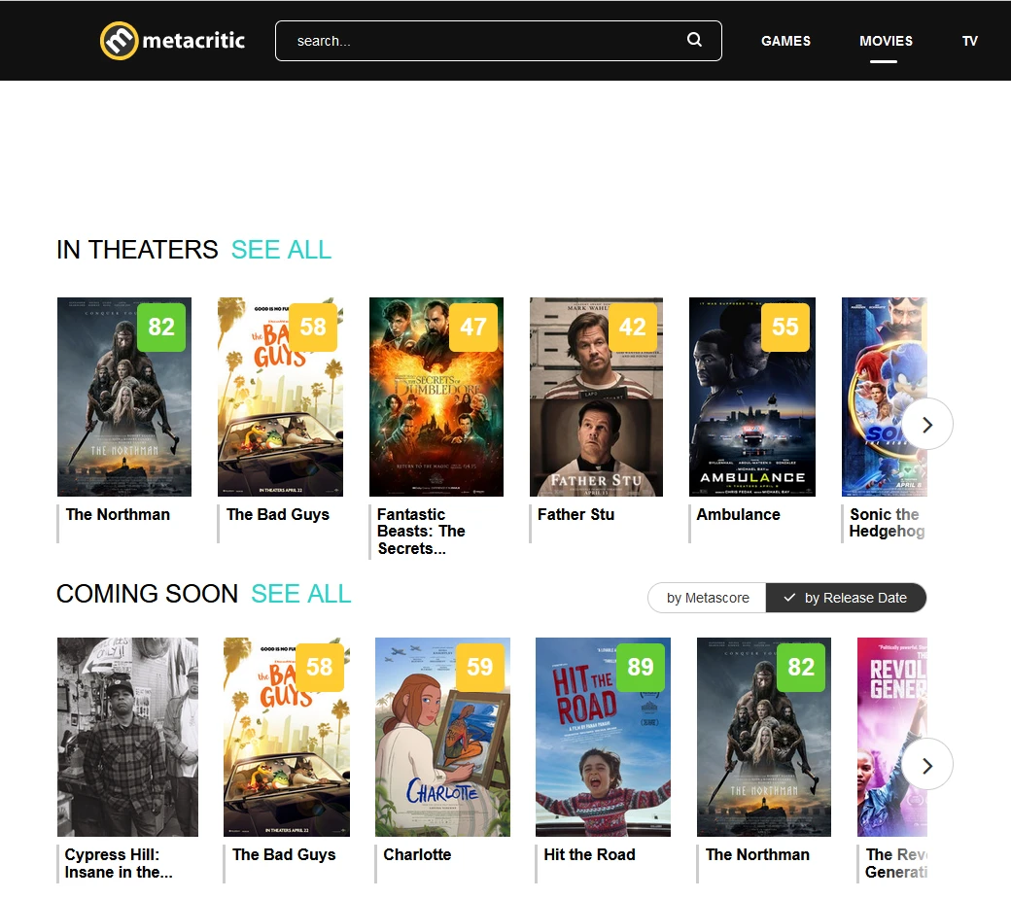Open The Northman poster under Coming Soon
The height and width of the screenshot is (899, 1011).
pos(764,738)
